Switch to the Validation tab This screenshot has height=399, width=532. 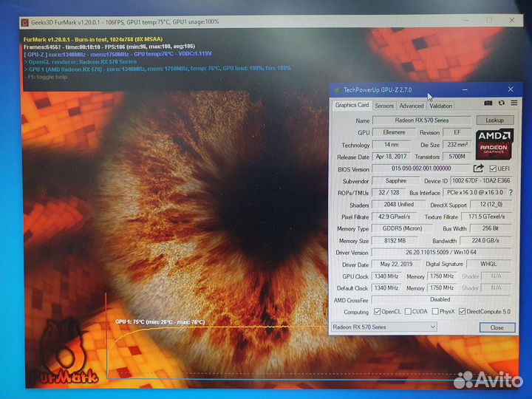(x=440, y=106)
